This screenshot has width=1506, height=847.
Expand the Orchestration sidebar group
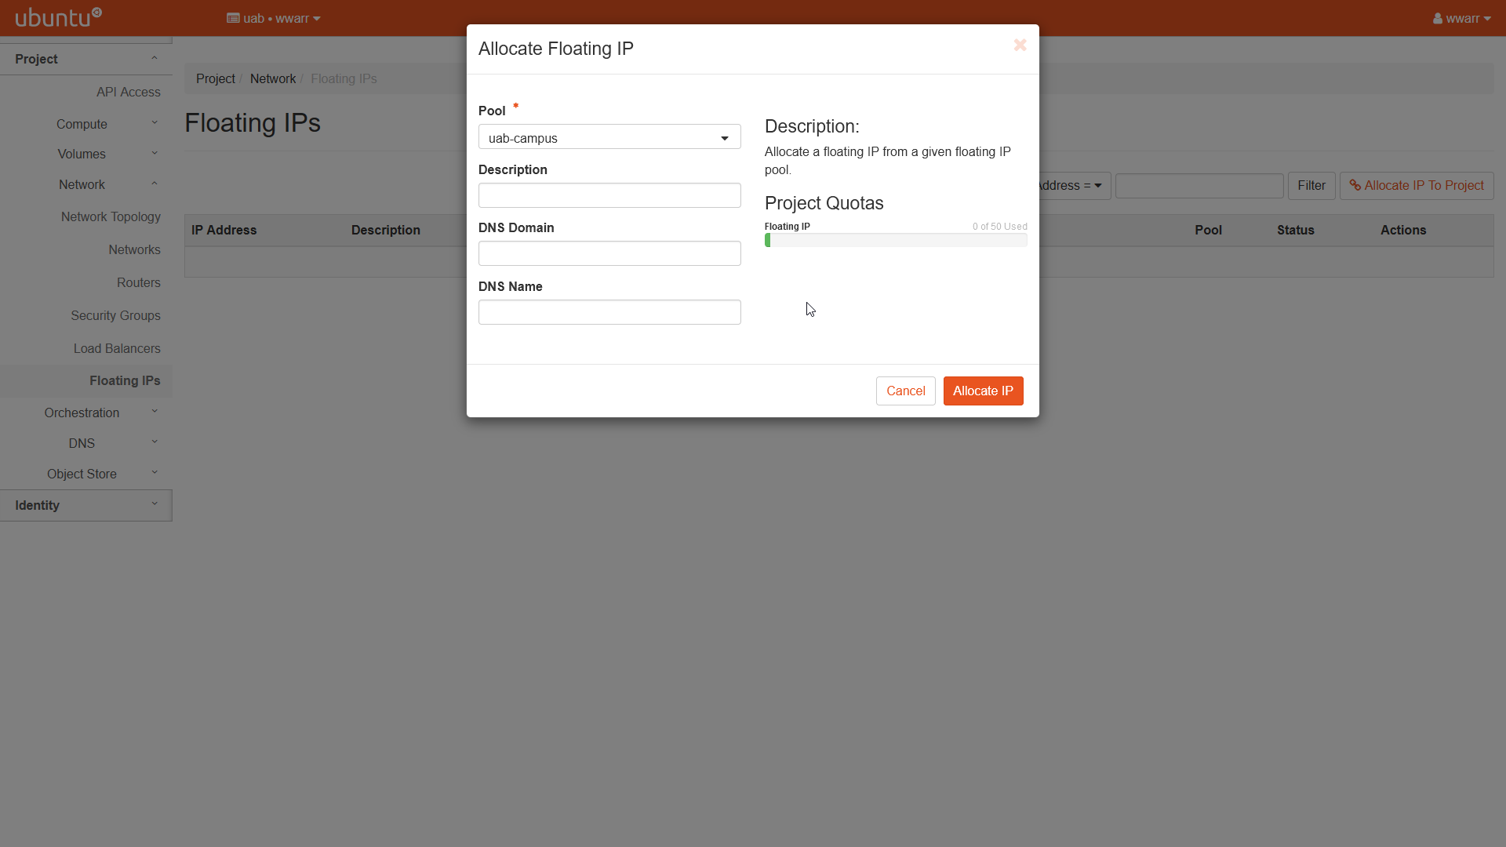click(x=86, y=413)
